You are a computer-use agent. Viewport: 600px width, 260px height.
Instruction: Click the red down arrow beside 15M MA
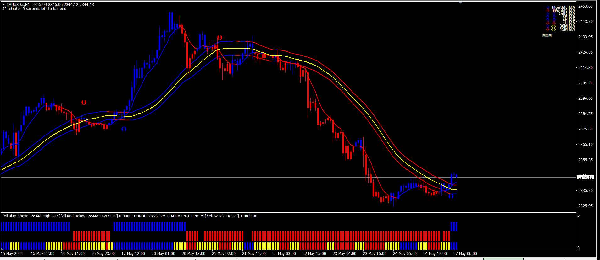548,29
